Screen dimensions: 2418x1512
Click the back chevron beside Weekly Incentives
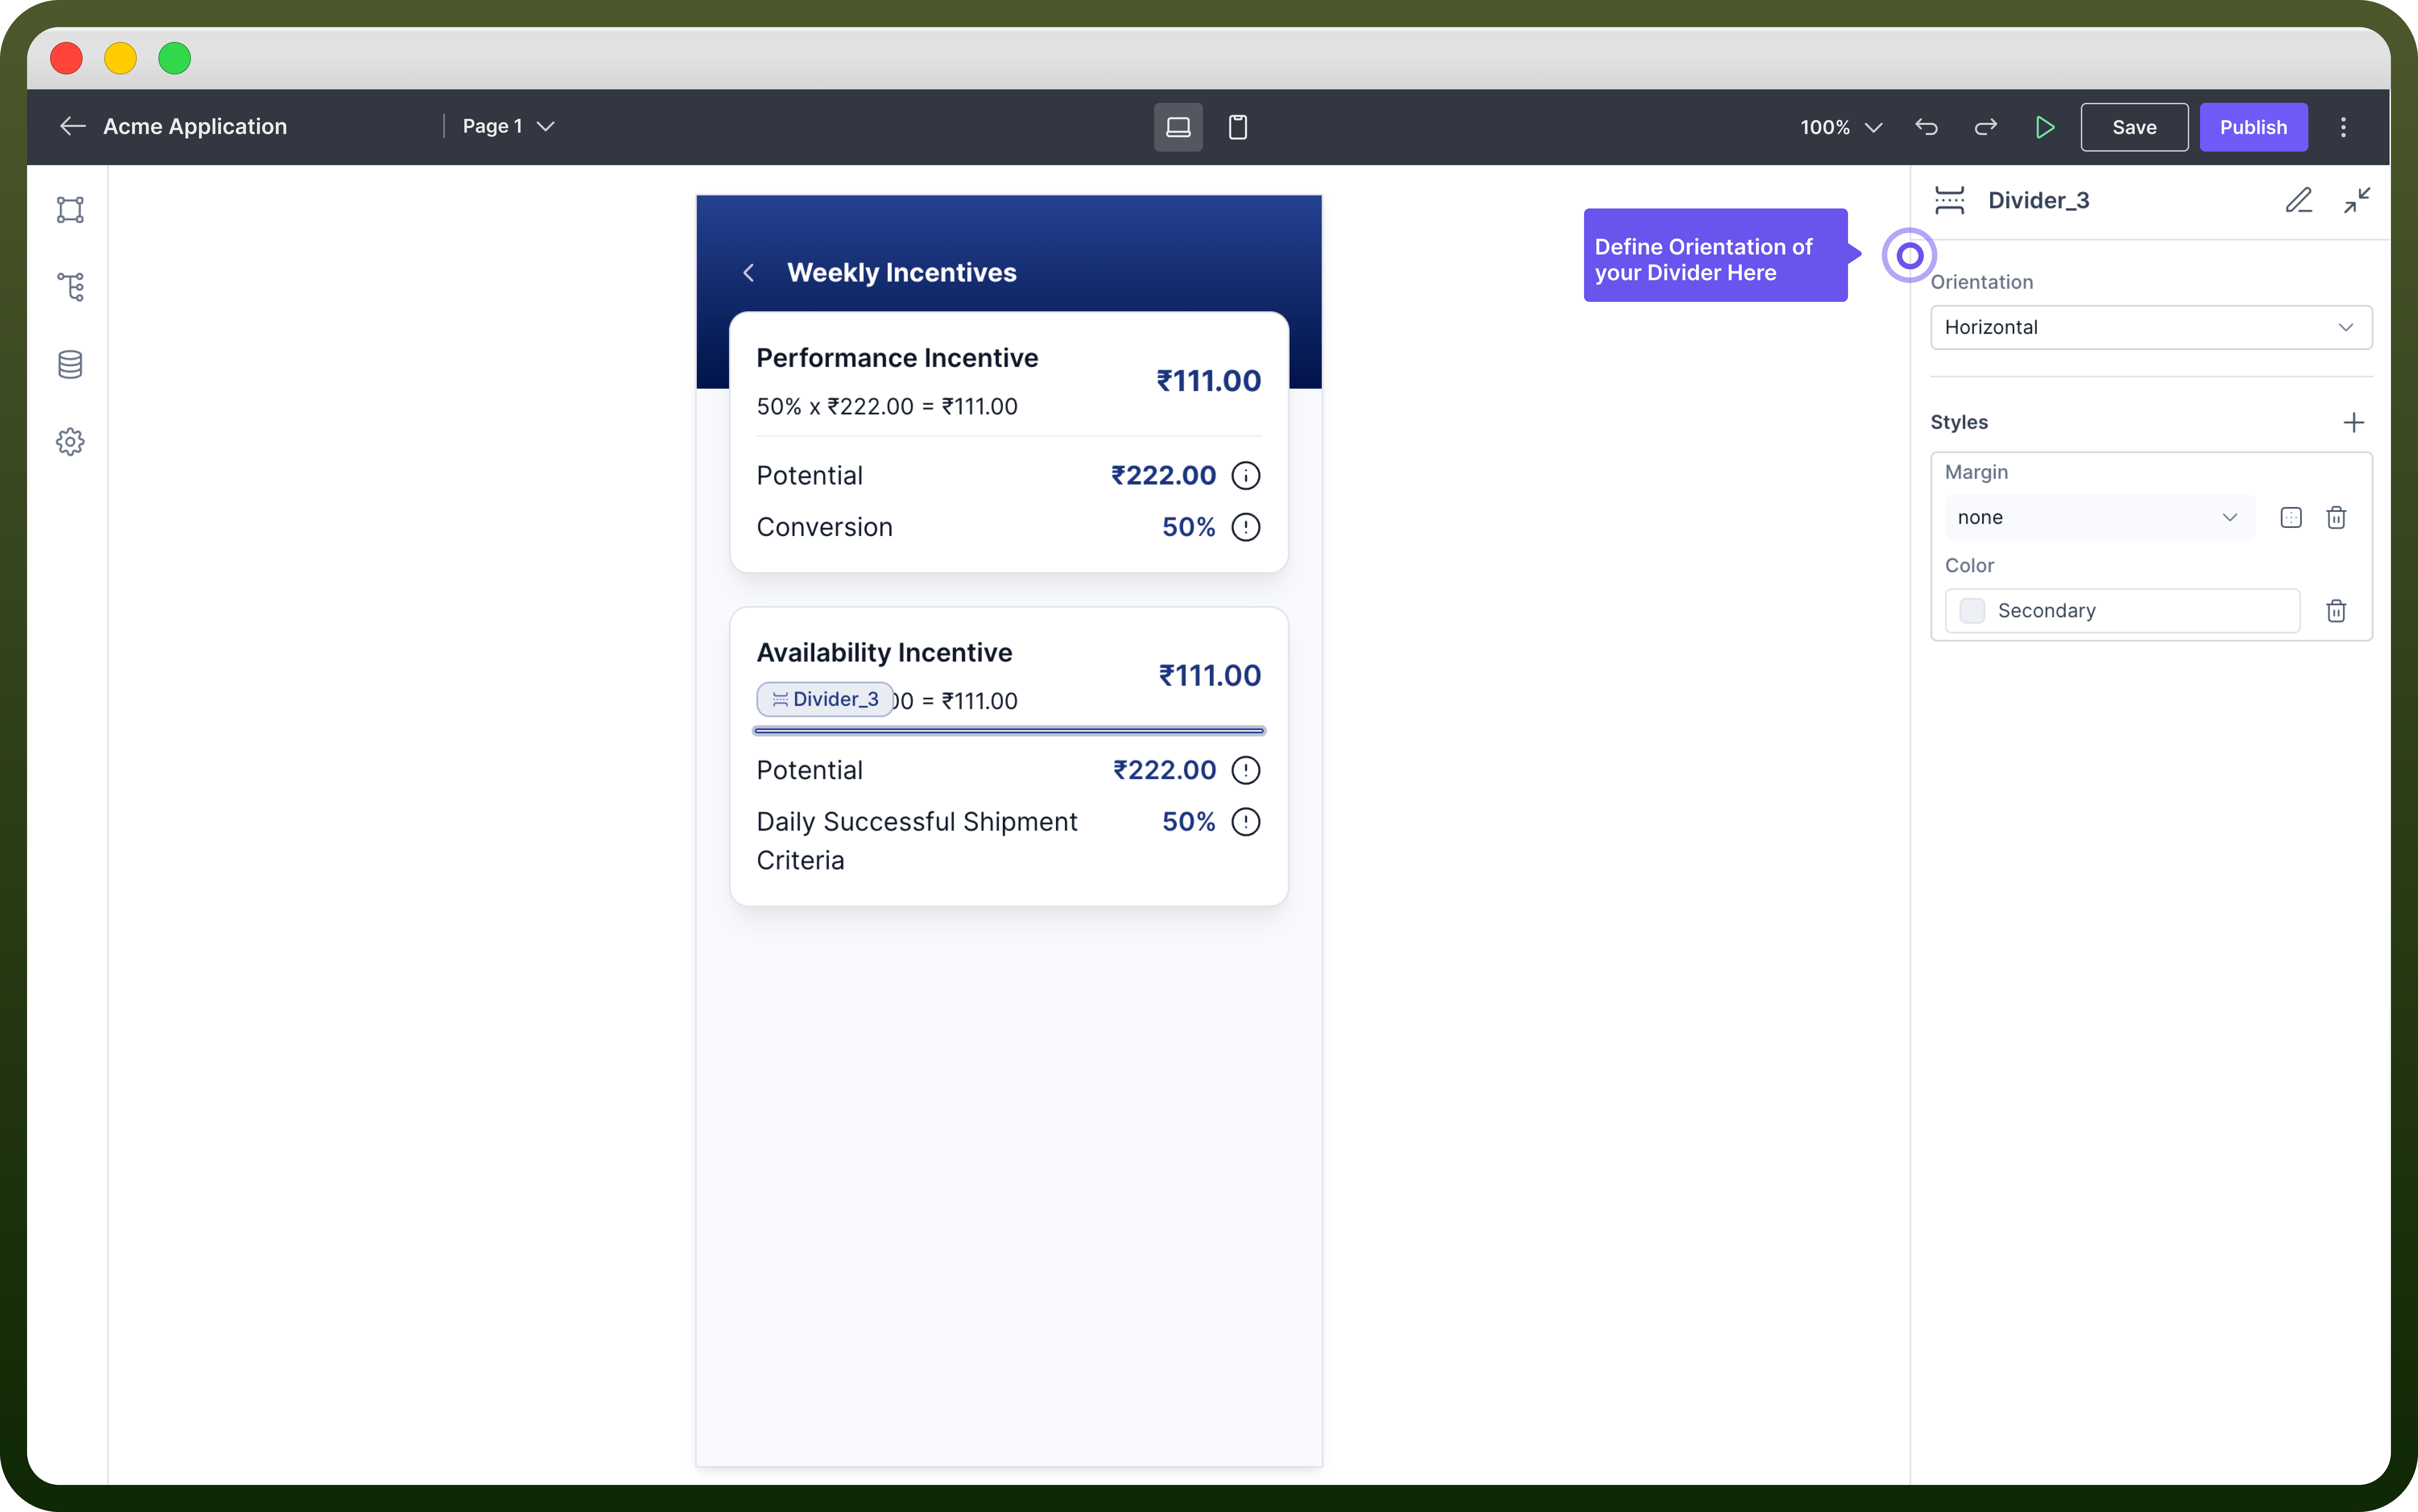pos(748,273)
